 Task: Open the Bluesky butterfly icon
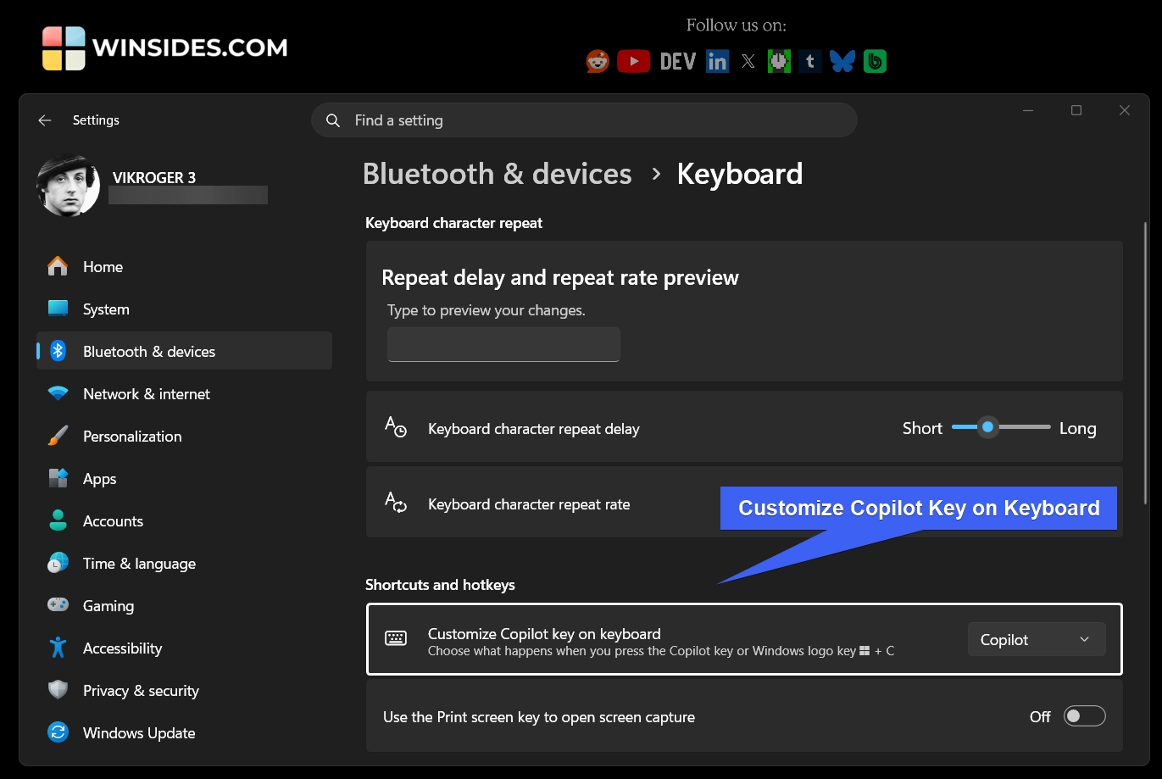pos(842,60)
